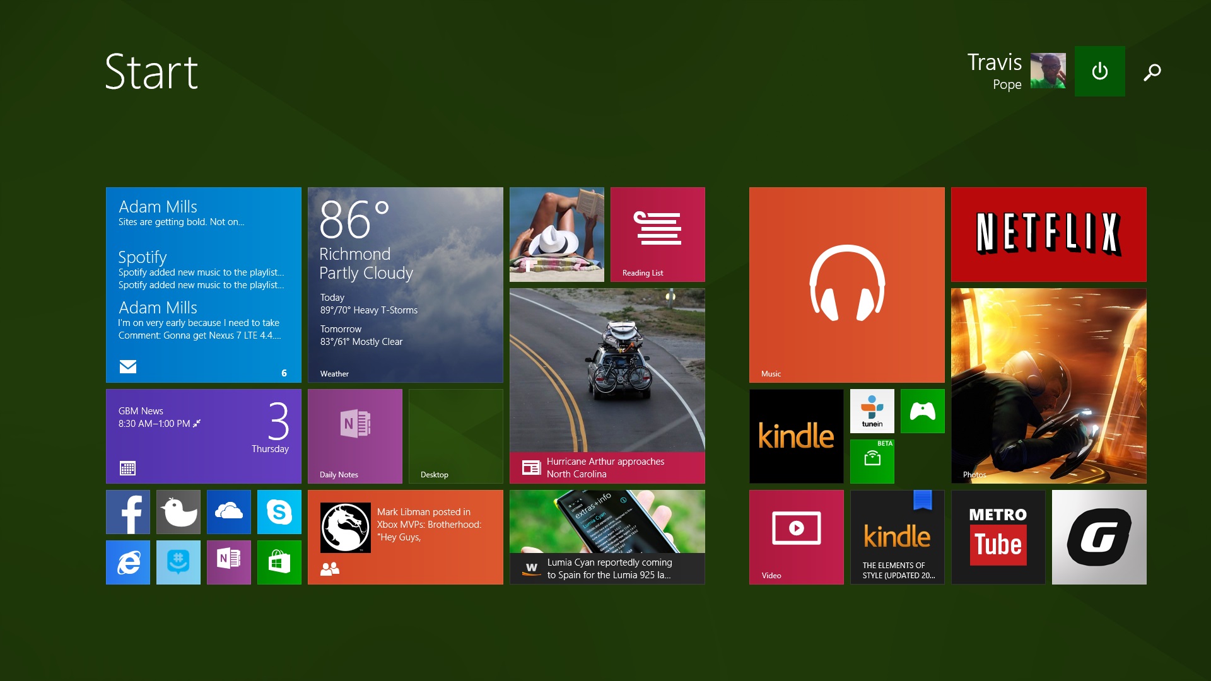Launch the Netflix tile
Image resolution: width=1211 pixels, height=681 pixels.
tap(1049, 235)
